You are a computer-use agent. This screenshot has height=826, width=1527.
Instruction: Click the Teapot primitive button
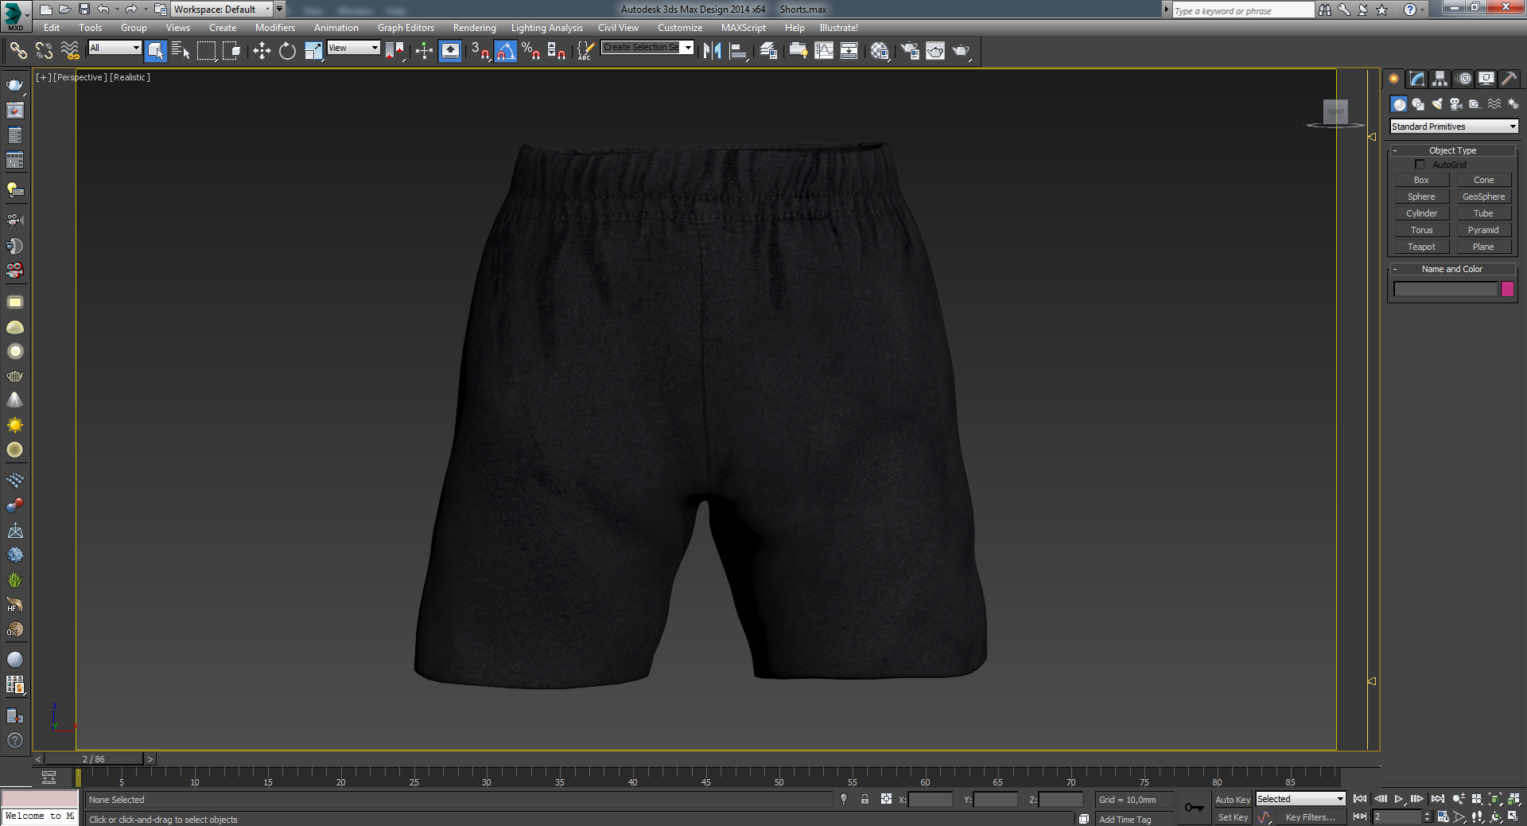click(1421, 247)
